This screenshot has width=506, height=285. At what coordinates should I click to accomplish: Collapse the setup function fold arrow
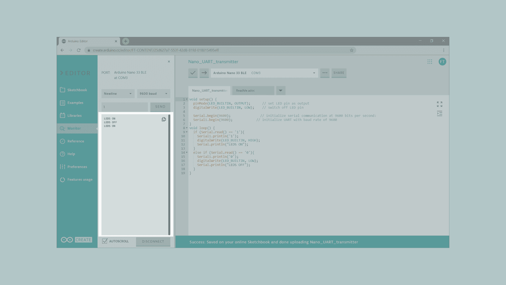point(187,99)
